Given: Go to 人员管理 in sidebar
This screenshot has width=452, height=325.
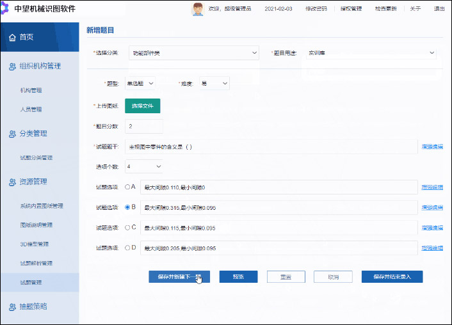Looking at the screenshot, I should (x=31, y=109).
